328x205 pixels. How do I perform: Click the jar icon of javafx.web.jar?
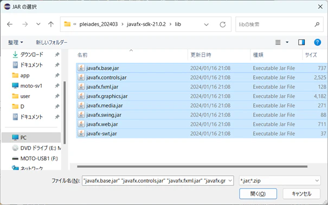coord(81,124)
